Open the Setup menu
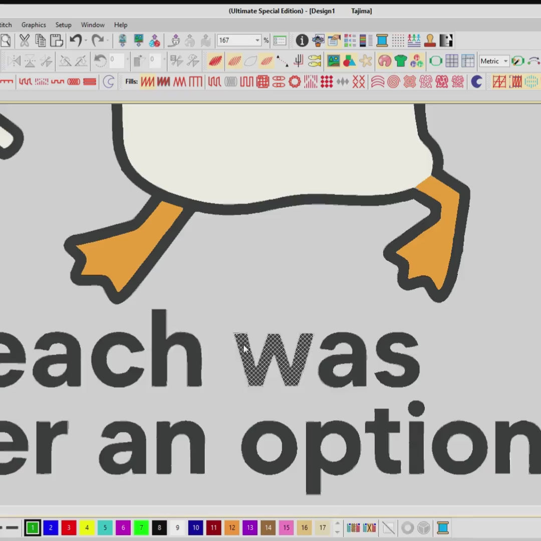541x541 pixels. (63, 25)
